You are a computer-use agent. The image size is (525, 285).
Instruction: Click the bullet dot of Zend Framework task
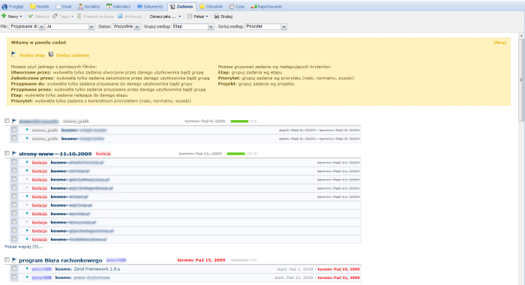click(27, 268)
